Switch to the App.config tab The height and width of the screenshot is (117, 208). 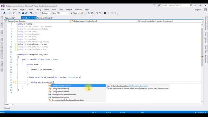(10, 18)
